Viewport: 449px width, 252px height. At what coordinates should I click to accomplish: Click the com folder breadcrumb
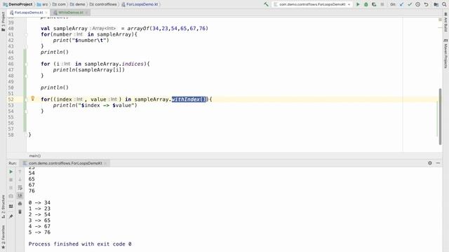59,4
